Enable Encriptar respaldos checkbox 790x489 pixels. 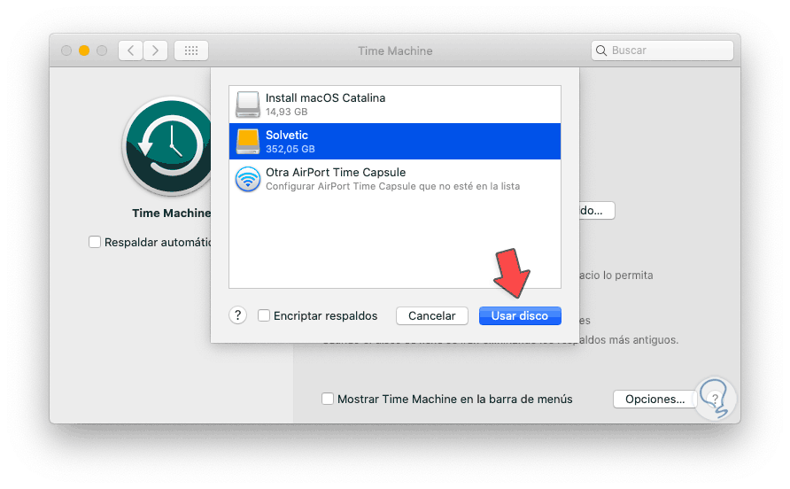[264, 315]
